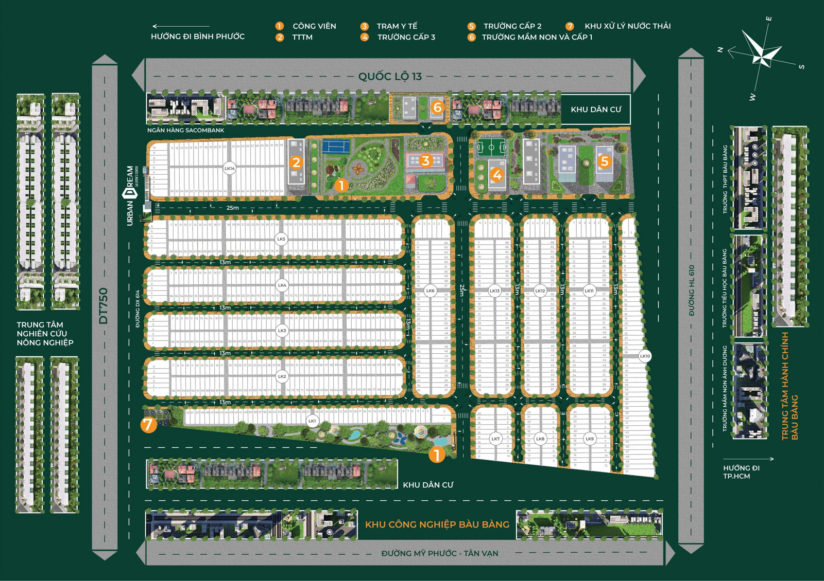Select map marker 2 on the TTTM building
The width and height of the screenshot is (824, 581).
coord(296,162)
